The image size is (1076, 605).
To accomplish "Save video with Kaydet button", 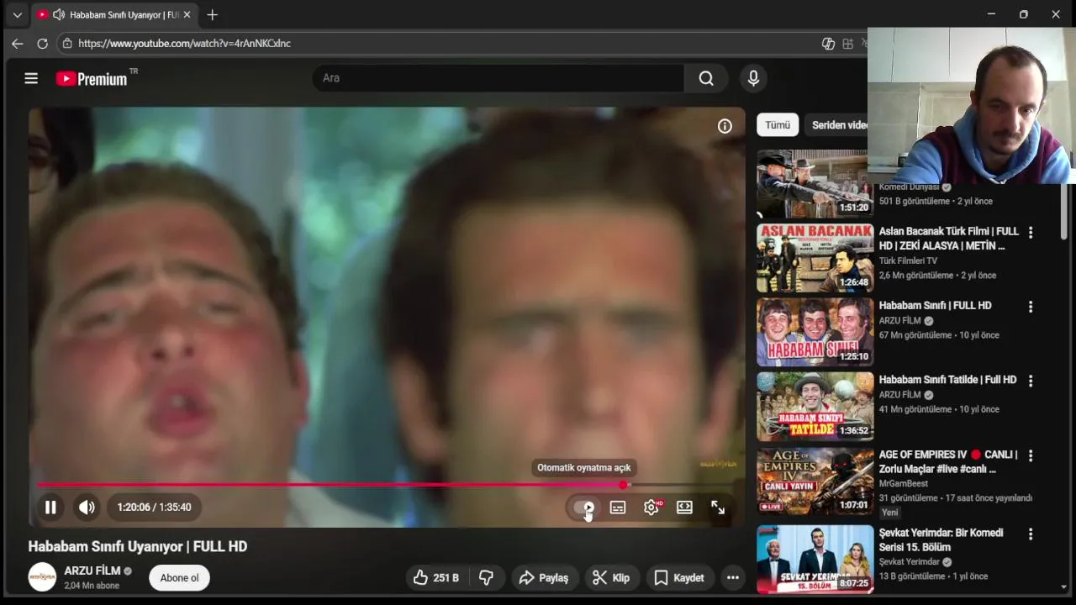I will coord(679,578).
